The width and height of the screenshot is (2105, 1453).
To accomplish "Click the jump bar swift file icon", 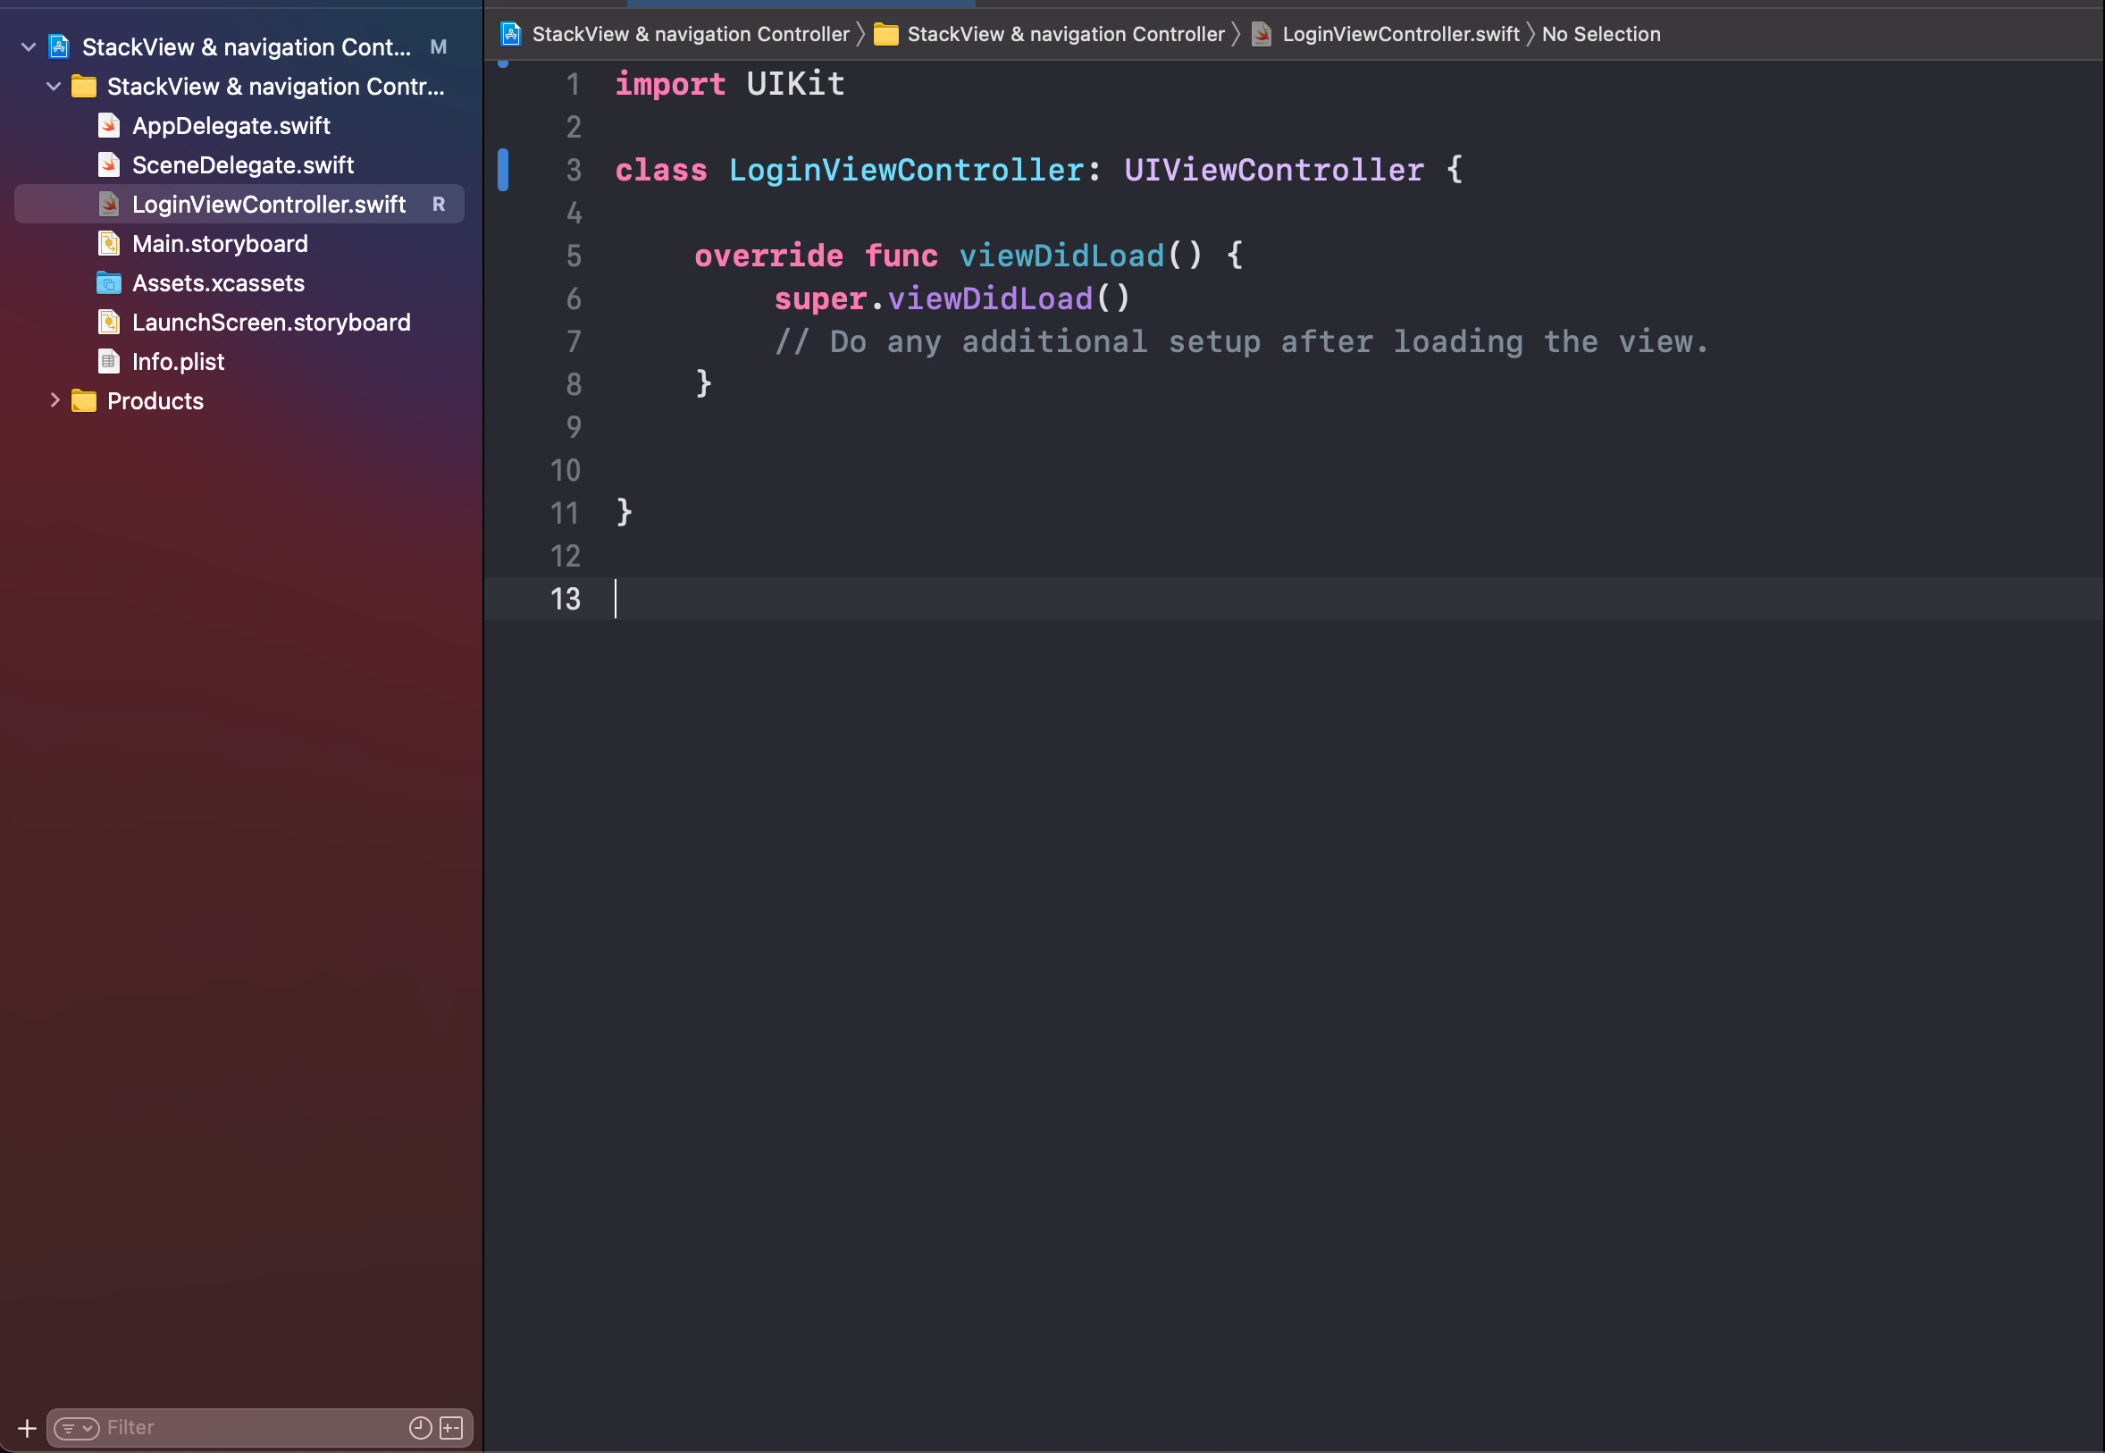I will (1262, 35).
